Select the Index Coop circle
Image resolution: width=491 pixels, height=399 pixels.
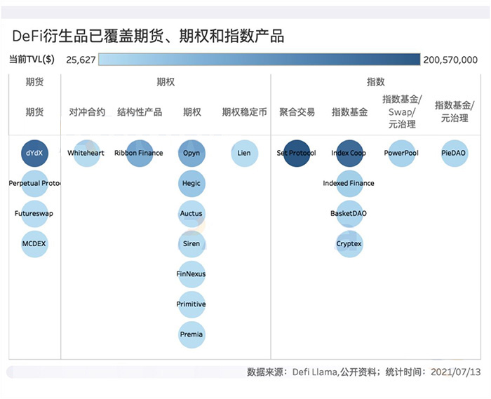click(349, 153)
